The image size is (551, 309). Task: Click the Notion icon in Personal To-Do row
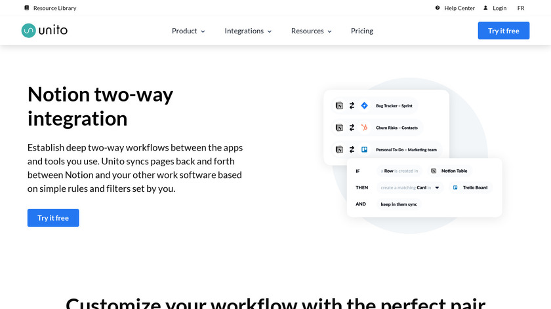coord(339,150)
